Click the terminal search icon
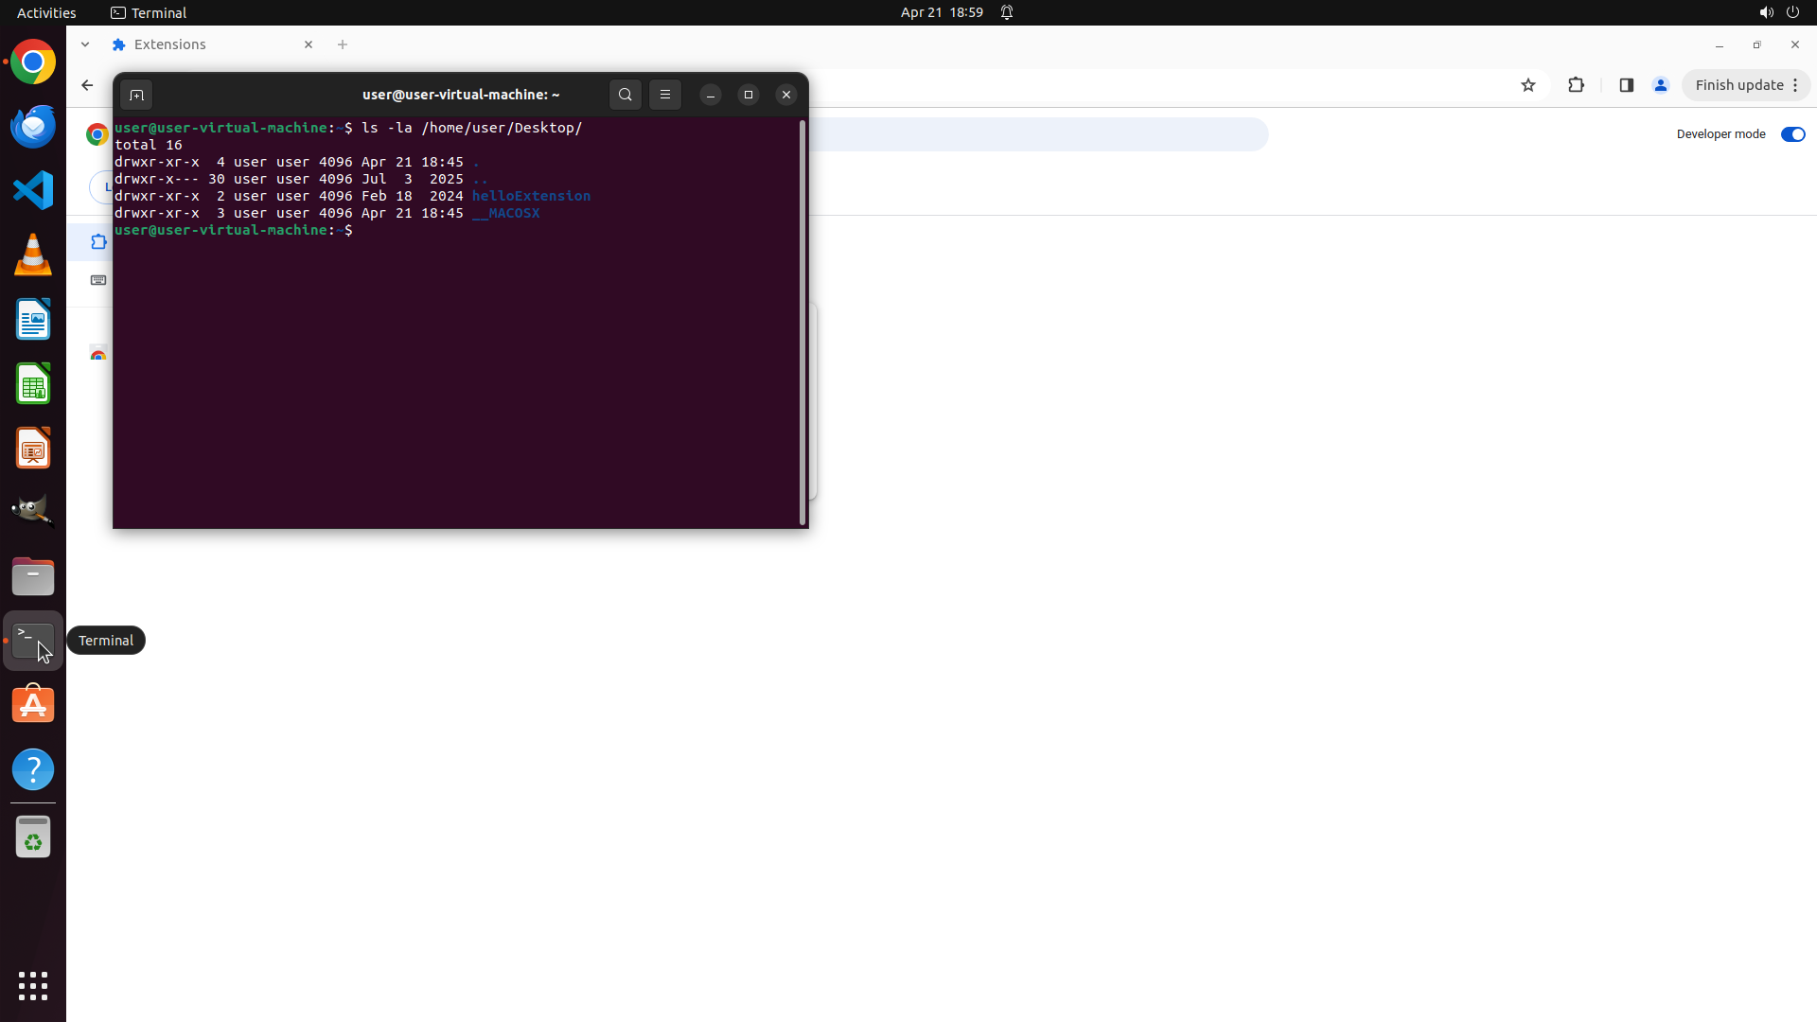The image size is (1817, 1022). point(625,95)
